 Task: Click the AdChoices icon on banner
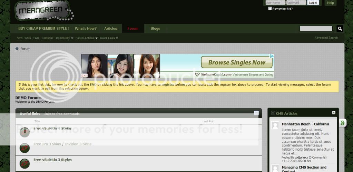[x=272, y=57]
